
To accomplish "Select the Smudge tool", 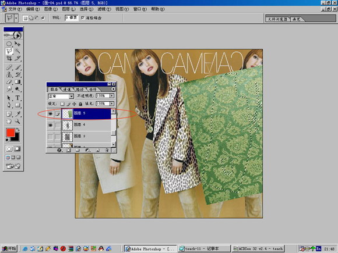I will pyautogui.click(x=9, y=89).
